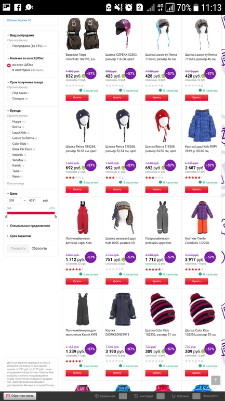Image resolution: width=225 pixels, height=401 pixels.
Task: Open the Сравнение compare icon in bottom bar
Action: tap(97, 396)
